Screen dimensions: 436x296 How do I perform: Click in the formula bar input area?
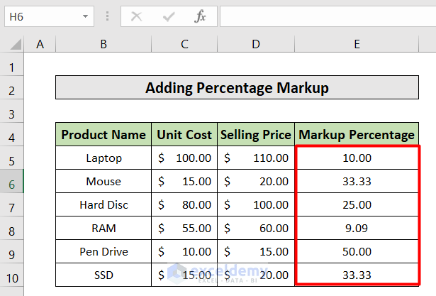click(x=326, y=16)
